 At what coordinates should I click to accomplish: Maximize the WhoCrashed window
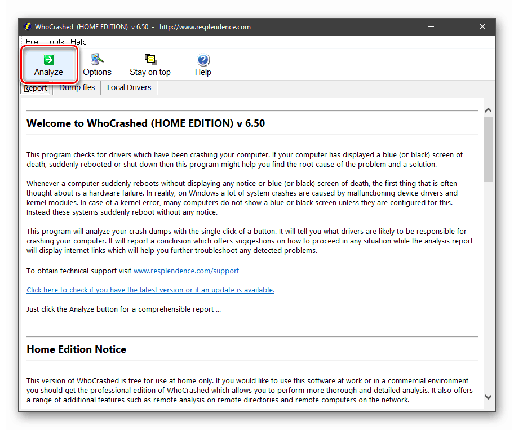pyautogui.click(x=457, y=26)
